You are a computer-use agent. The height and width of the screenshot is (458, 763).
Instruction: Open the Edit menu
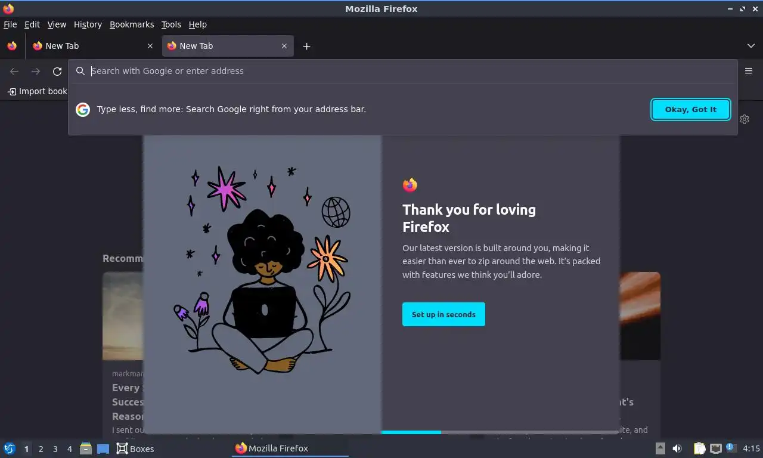(x=32, y=24)
